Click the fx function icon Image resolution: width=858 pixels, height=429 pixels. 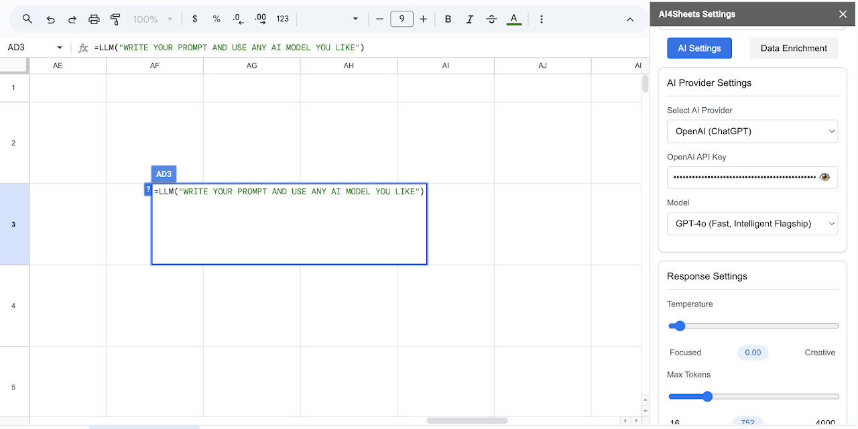pyautogui.click(x=83, y=48)
